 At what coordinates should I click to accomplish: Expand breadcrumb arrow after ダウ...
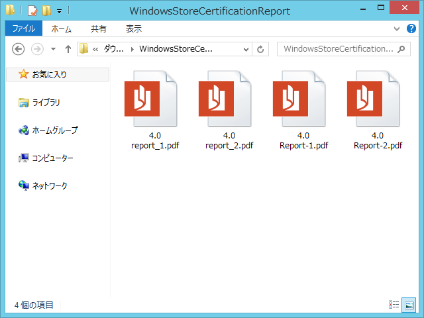pyautogui.click(x=132, y=49)
